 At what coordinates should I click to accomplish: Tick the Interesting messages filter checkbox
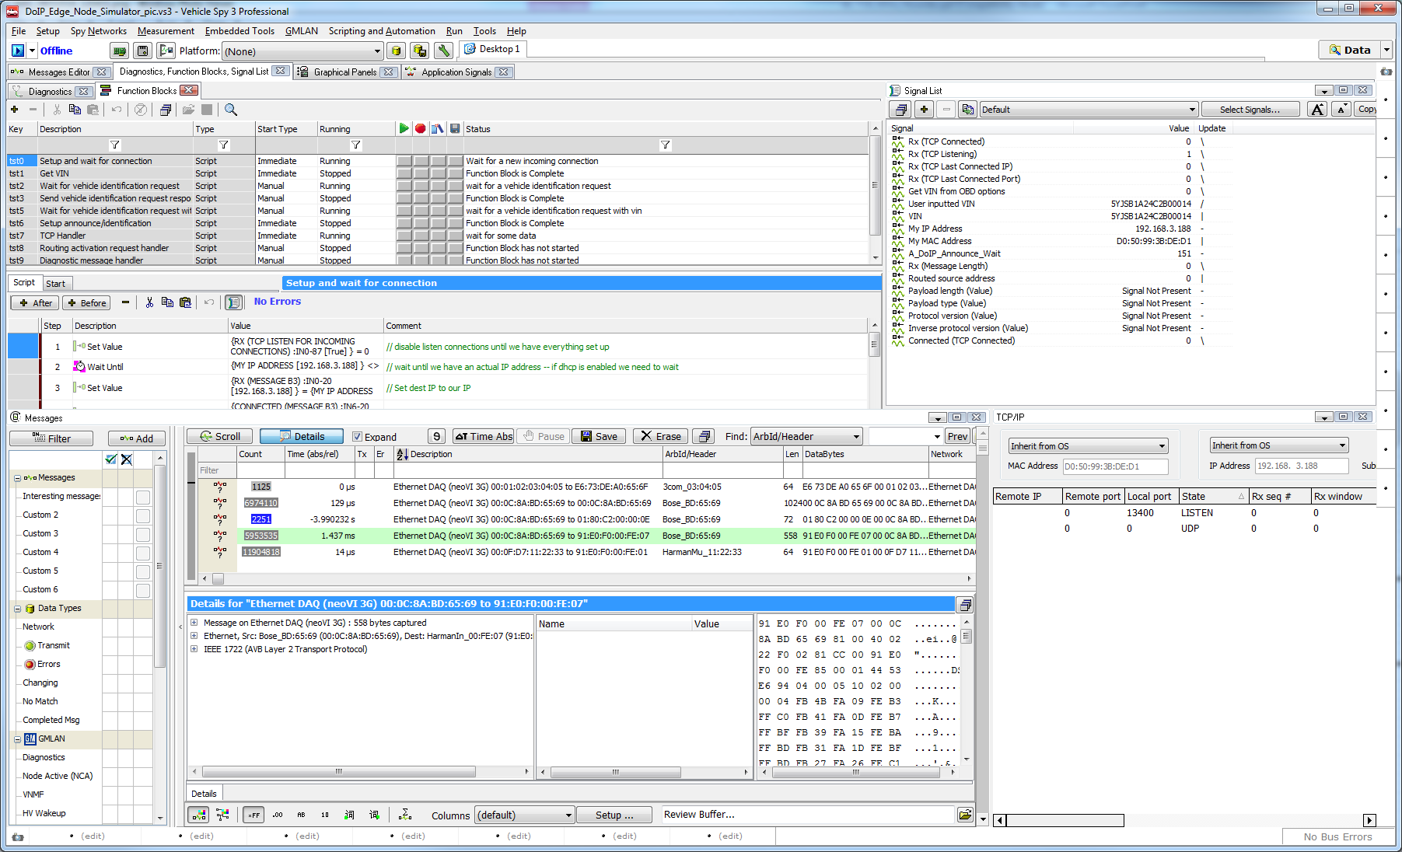(x=143, y=497)
